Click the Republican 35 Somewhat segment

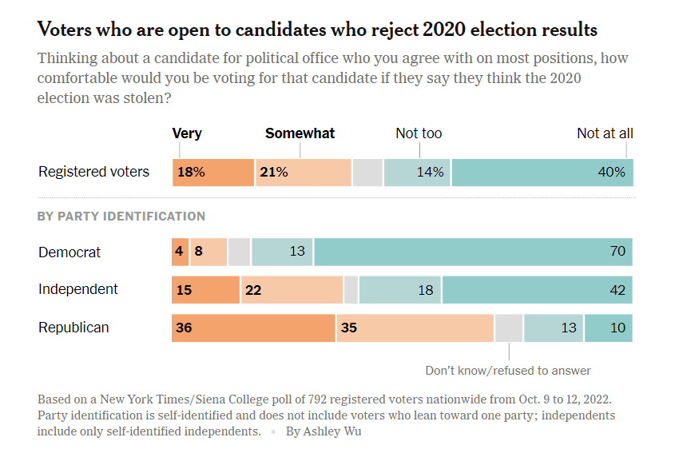pos(415,328)
